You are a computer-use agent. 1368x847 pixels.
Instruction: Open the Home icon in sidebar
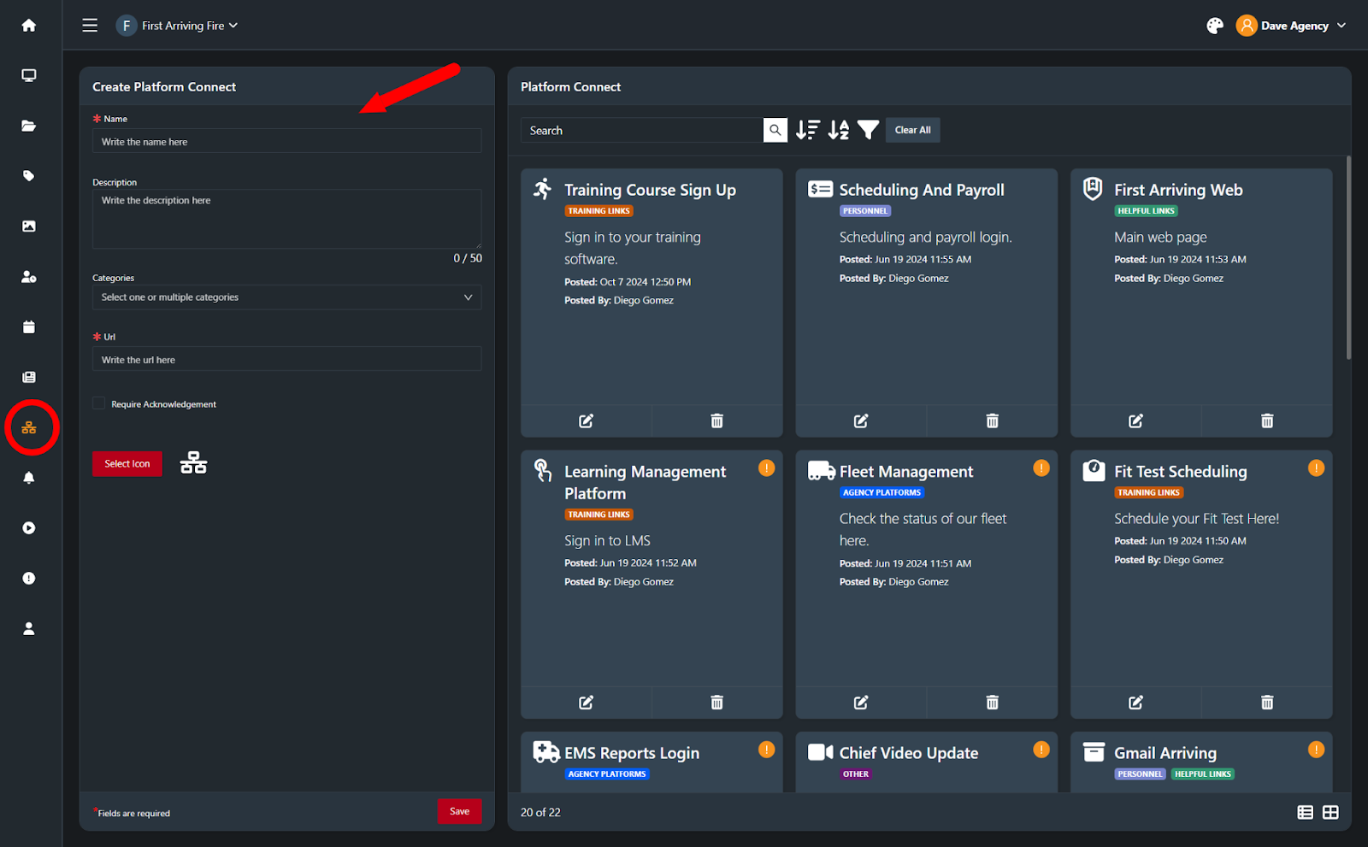(28, 26)
